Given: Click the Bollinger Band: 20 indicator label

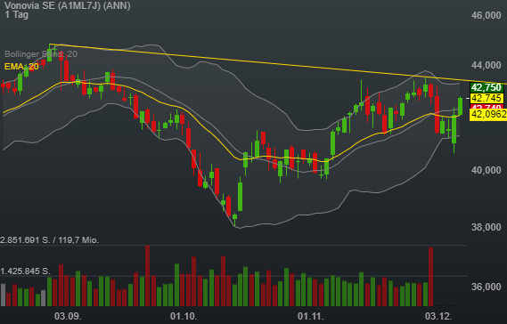Looking at the screenshot, I should click(41, 54).
